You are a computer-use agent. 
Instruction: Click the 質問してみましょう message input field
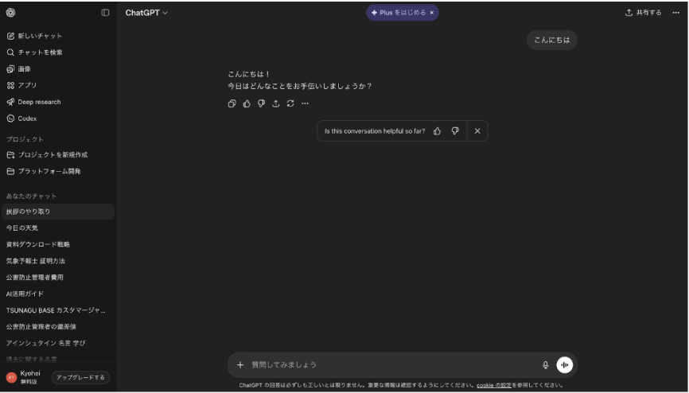(x=390, y=364)
